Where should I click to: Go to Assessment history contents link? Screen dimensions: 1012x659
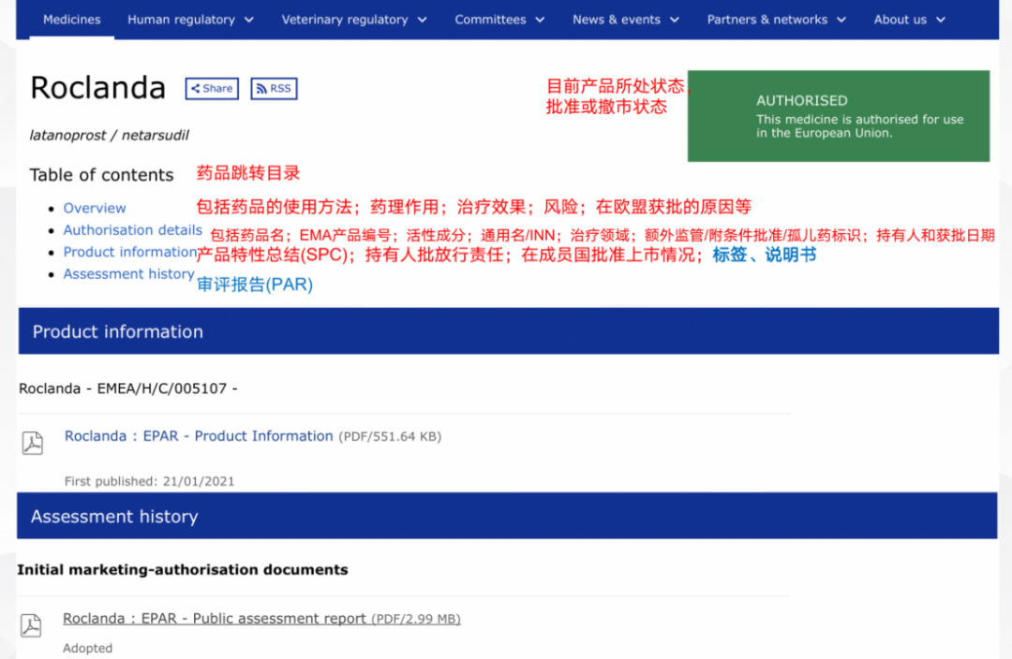click(128, 274)
